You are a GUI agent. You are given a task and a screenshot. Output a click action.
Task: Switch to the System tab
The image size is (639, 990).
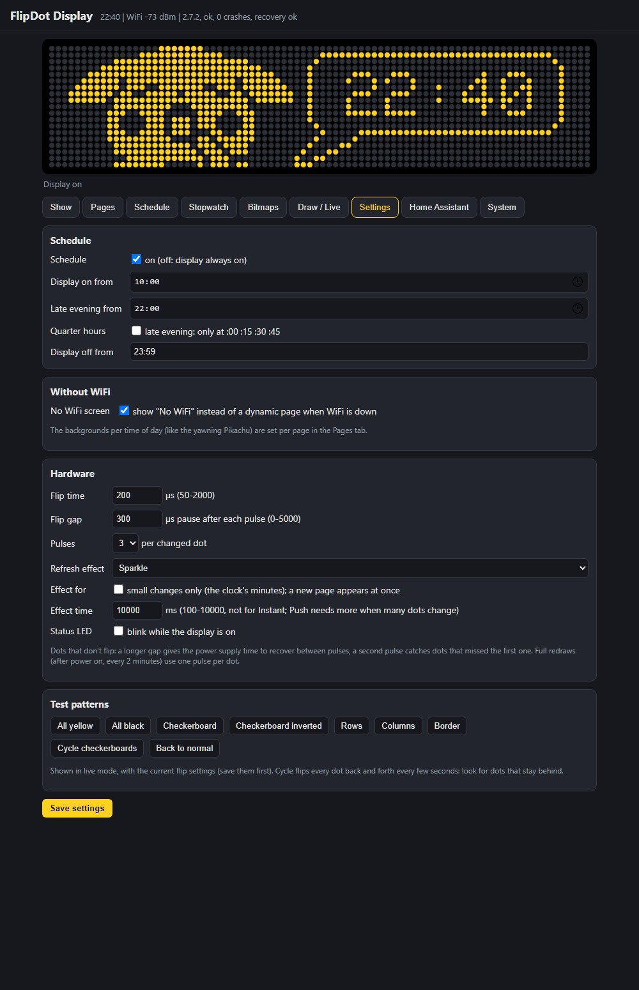pos(502,208)
